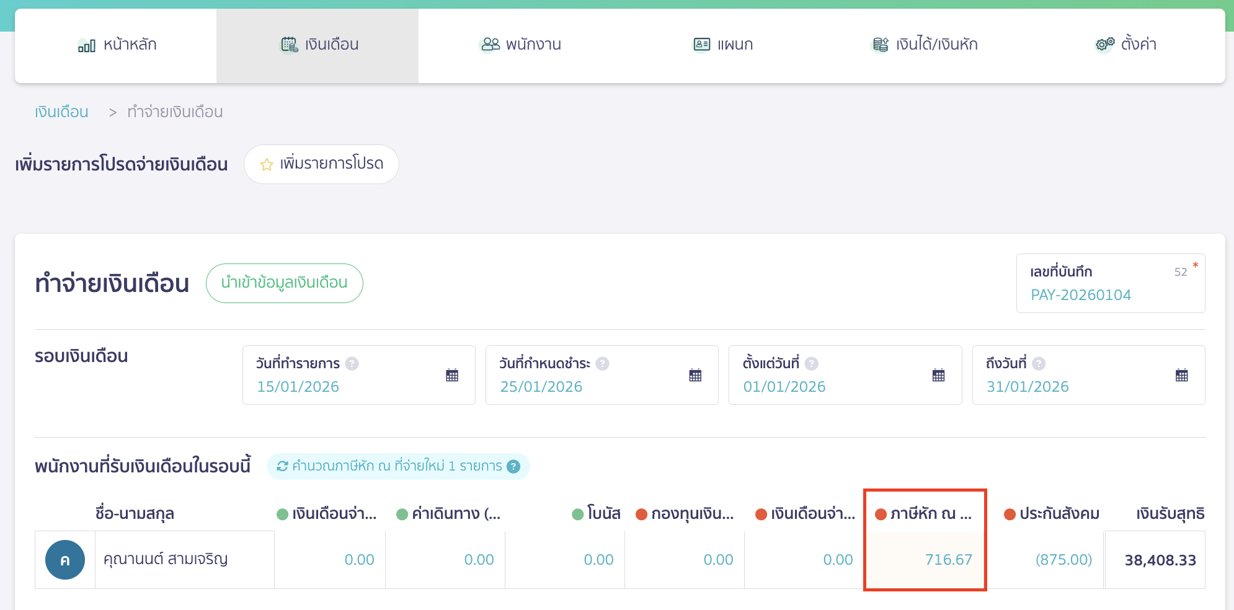
Task: Open the ถึงวันที่ calendar icon
Action: (1181, 375)
